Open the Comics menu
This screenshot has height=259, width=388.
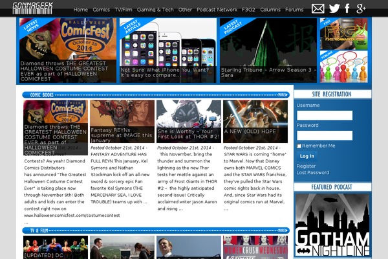point(102,10)
